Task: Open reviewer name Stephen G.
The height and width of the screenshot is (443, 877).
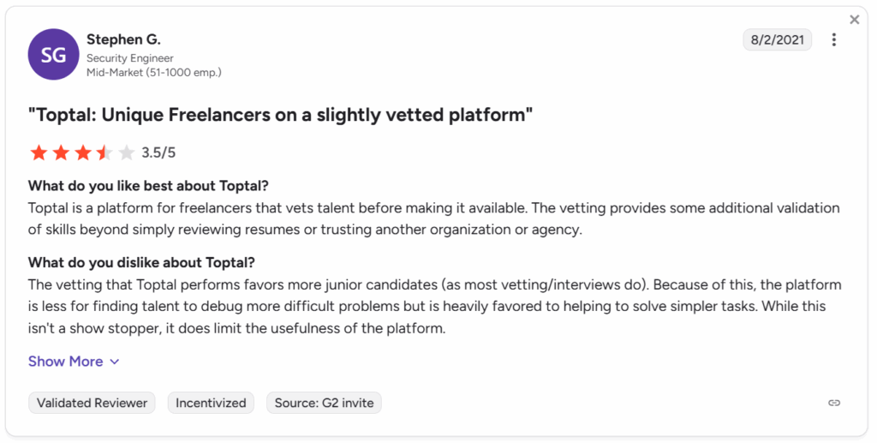Action: tap(123, 39)
